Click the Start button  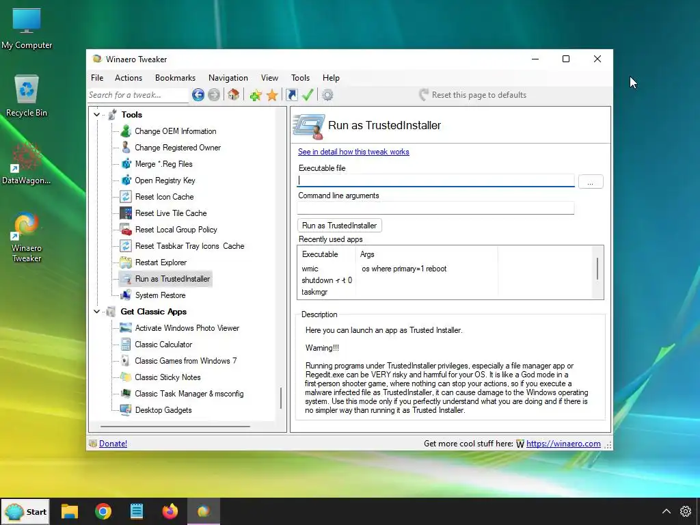(27, 511)
